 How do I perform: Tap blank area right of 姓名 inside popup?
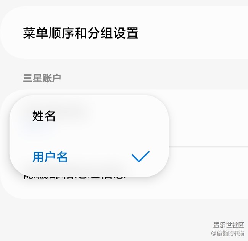click(111, 116)
